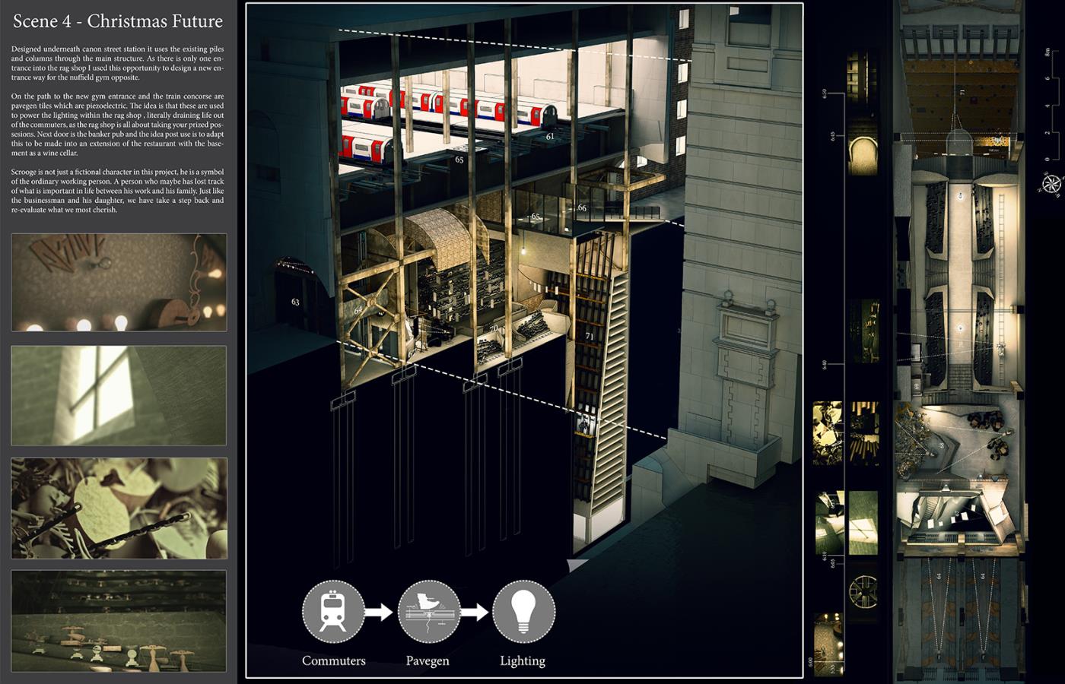Open the sunlit window thumbnail on the left

coord(119,394)
